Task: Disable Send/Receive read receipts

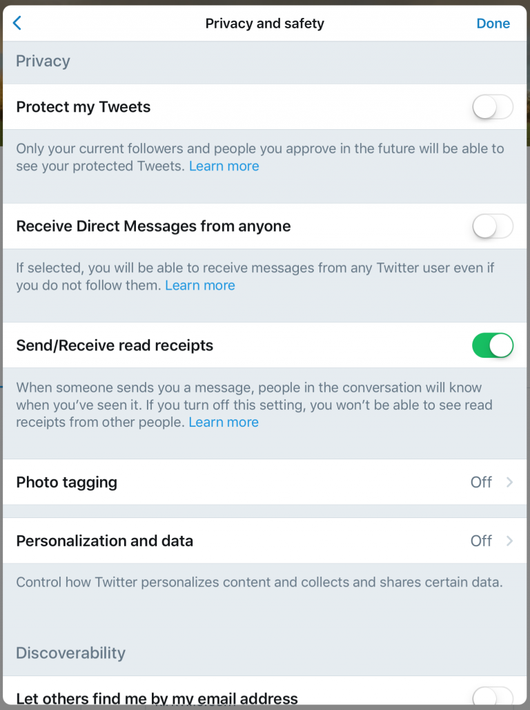Action: [493, 345]
